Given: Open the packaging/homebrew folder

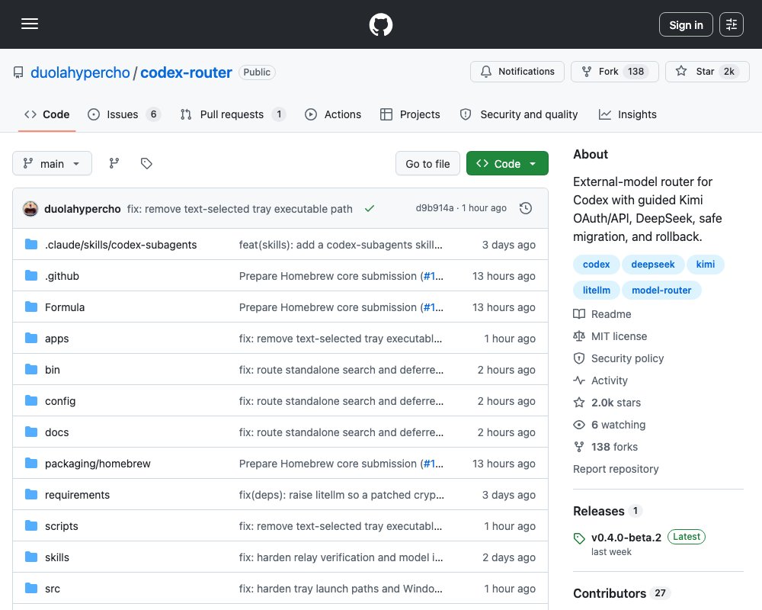Looking at the screenshot, I should click(x=98, y=464).
